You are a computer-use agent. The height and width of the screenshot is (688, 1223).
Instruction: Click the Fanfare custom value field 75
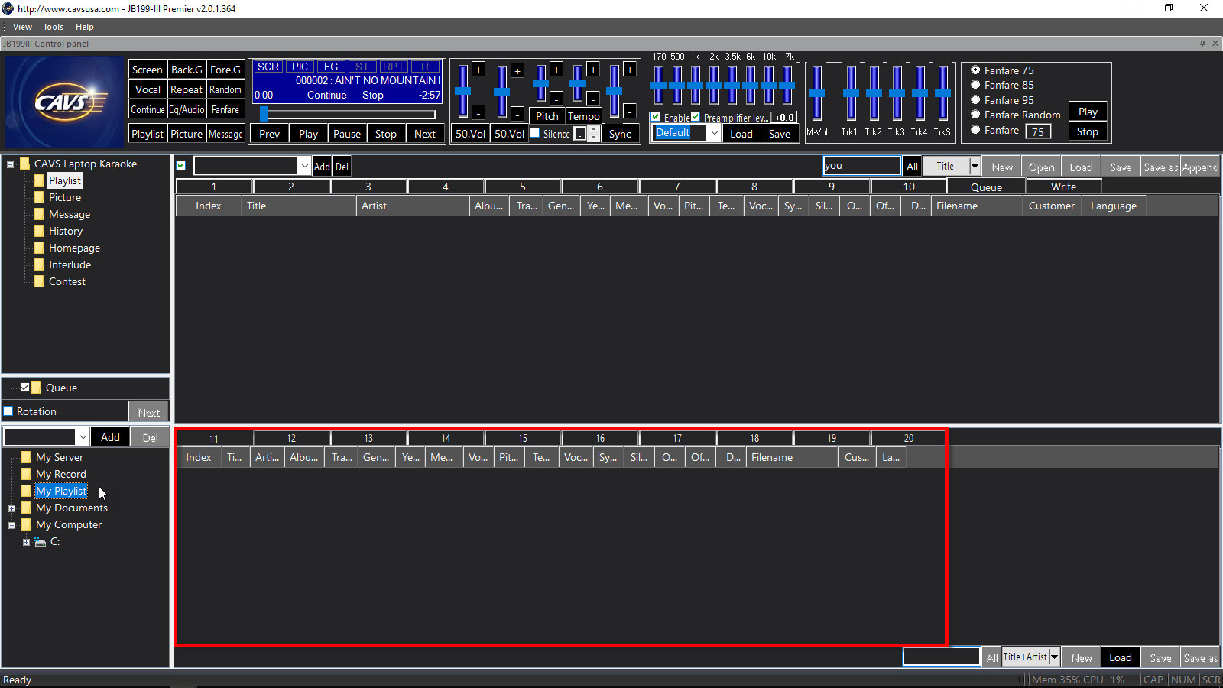pyautogui.click(x=1038, y=131)
